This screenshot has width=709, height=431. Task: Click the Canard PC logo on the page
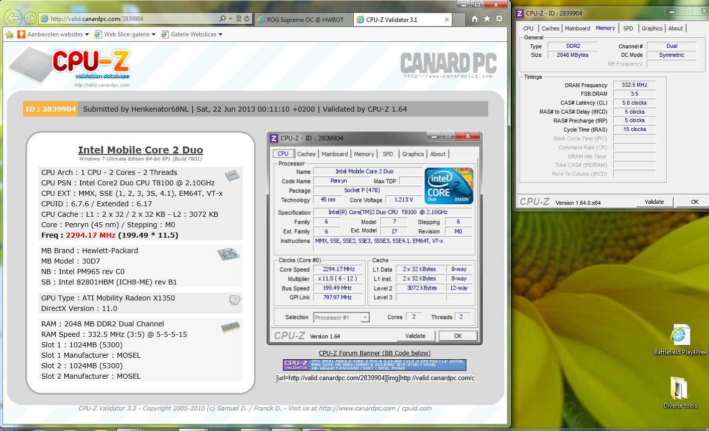pos(448,65)
